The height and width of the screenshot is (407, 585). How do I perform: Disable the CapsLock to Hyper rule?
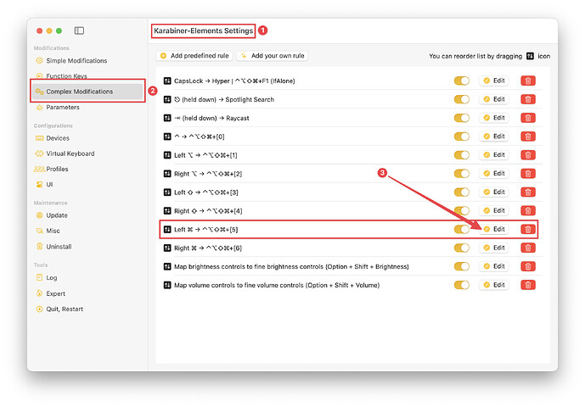tap(462, 81)
